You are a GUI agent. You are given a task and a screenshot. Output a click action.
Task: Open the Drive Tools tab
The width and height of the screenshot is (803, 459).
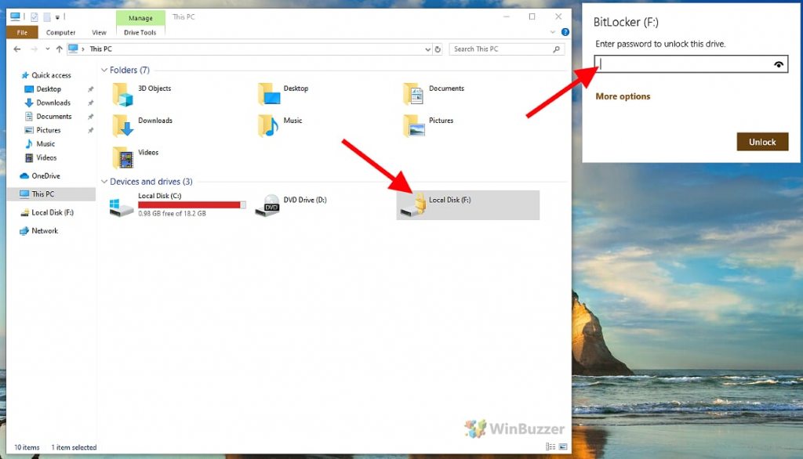140,32
